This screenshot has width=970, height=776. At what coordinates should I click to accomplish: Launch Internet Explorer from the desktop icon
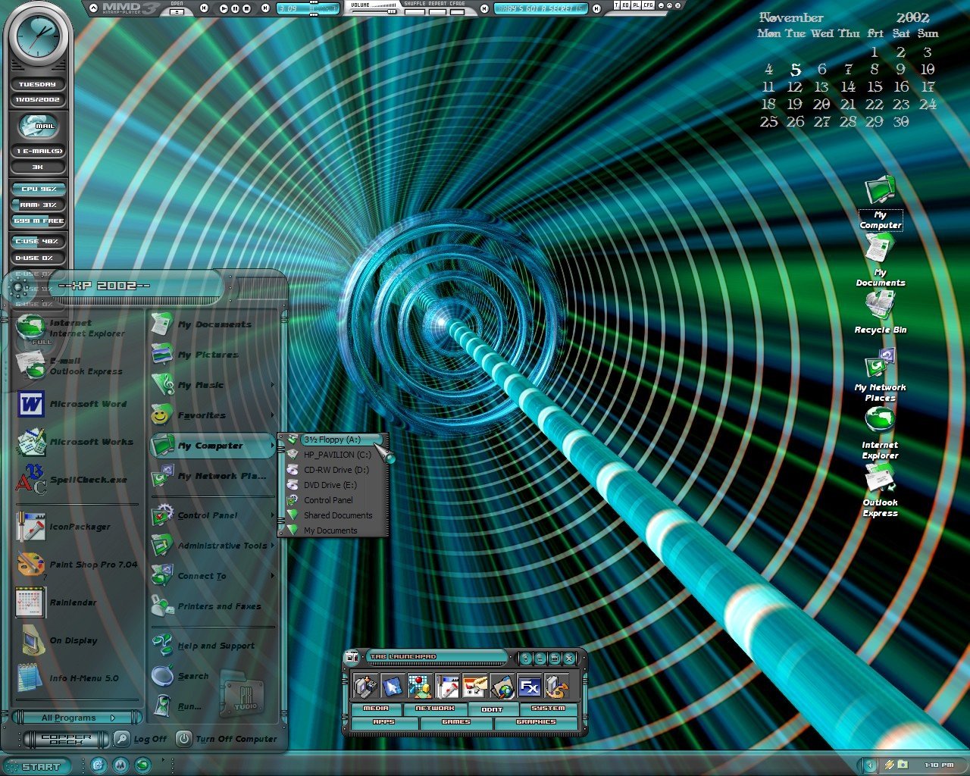click(x=880, y=433)
